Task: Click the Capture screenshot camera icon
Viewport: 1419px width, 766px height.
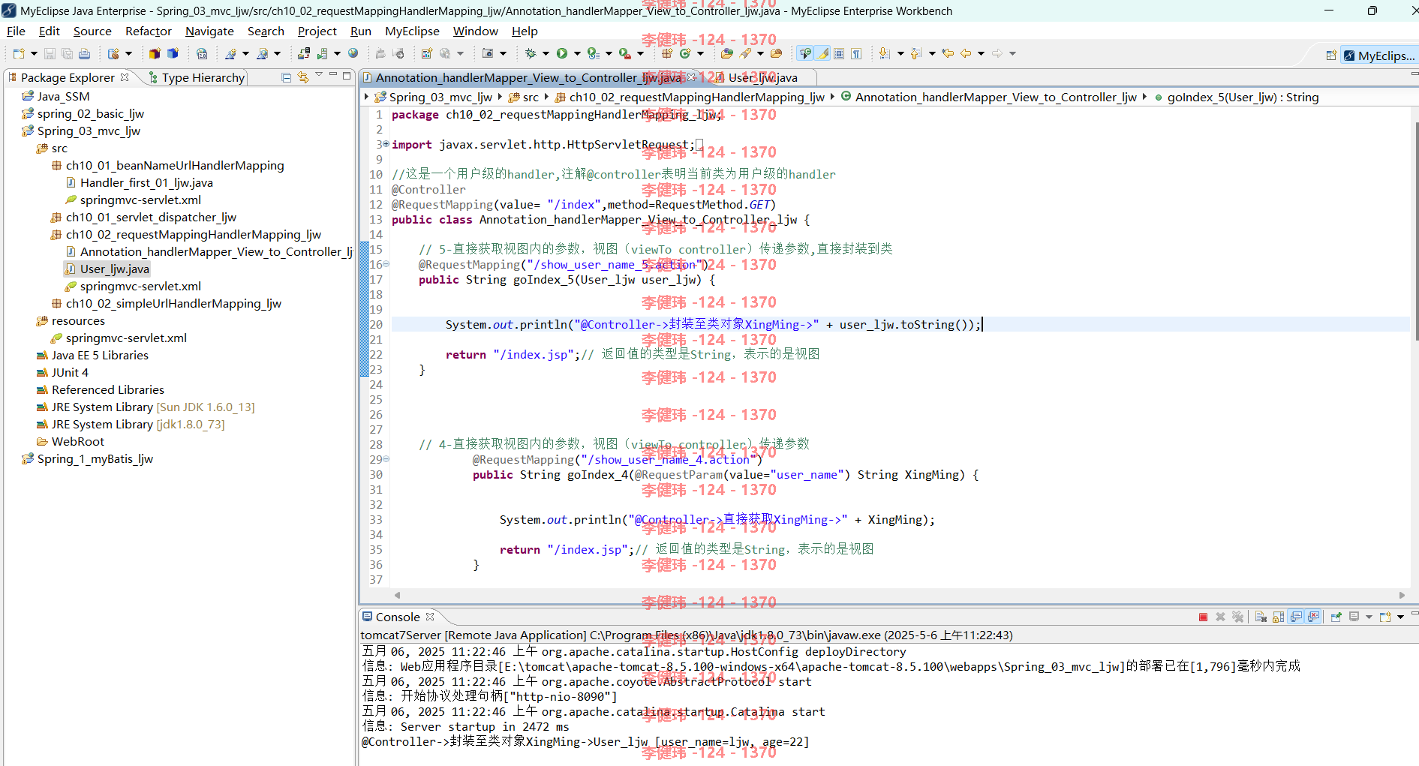Action: coord(488,53)
